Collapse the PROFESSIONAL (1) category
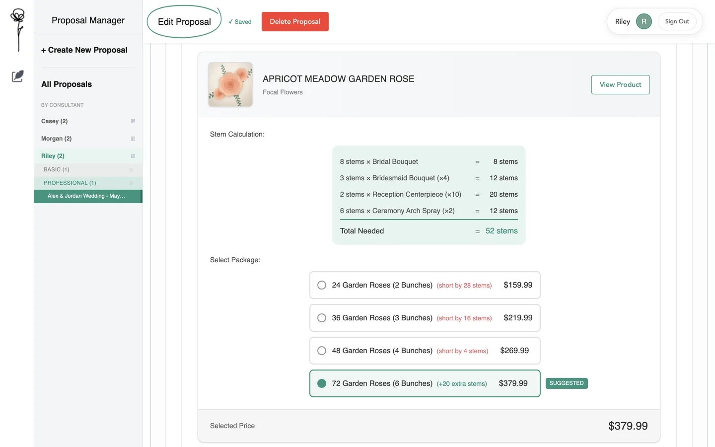715x447 pixels. [x=88, y=183]
